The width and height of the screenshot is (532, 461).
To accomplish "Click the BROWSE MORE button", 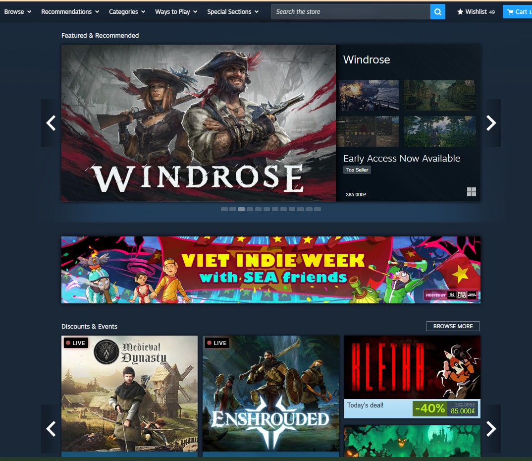I will [453, 326].
